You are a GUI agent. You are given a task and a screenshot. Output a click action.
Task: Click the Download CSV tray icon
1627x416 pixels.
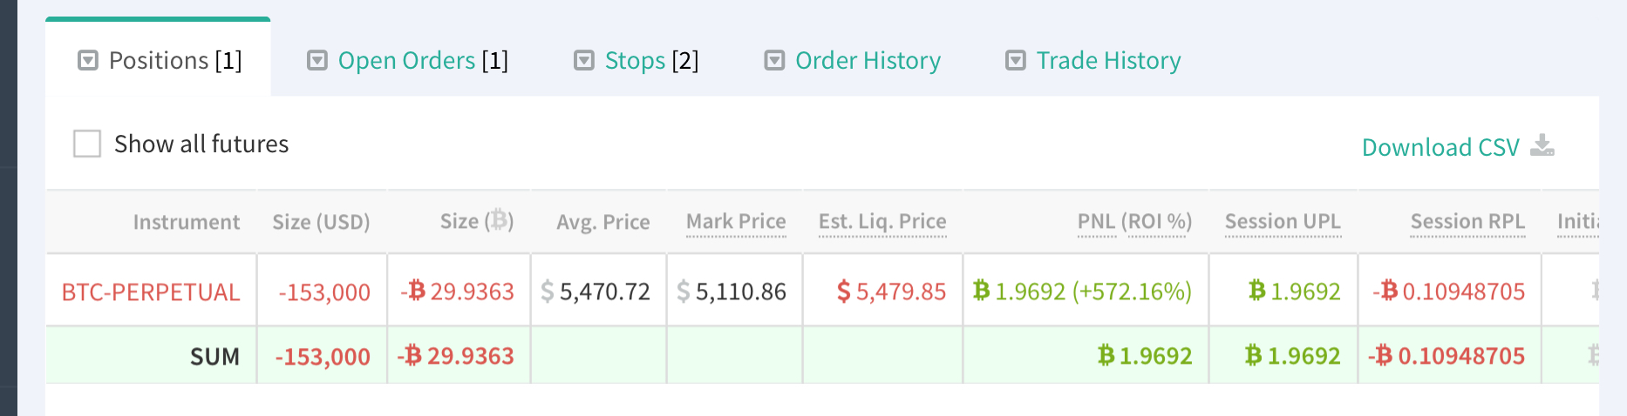click(1542, 145)
